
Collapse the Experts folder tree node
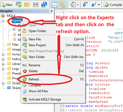pyautogui.click(x=3, y=21)
